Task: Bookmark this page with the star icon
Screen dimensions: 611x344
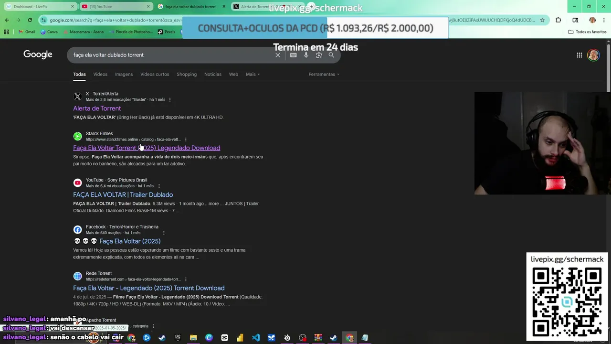Action: [x=542, y=20]
